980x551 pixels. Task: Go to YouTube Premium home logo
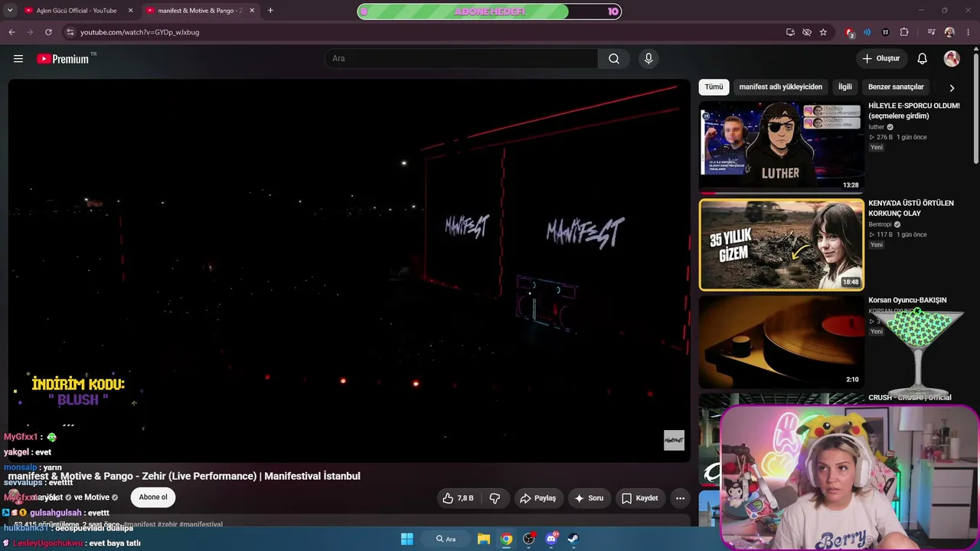click(63, 59)
